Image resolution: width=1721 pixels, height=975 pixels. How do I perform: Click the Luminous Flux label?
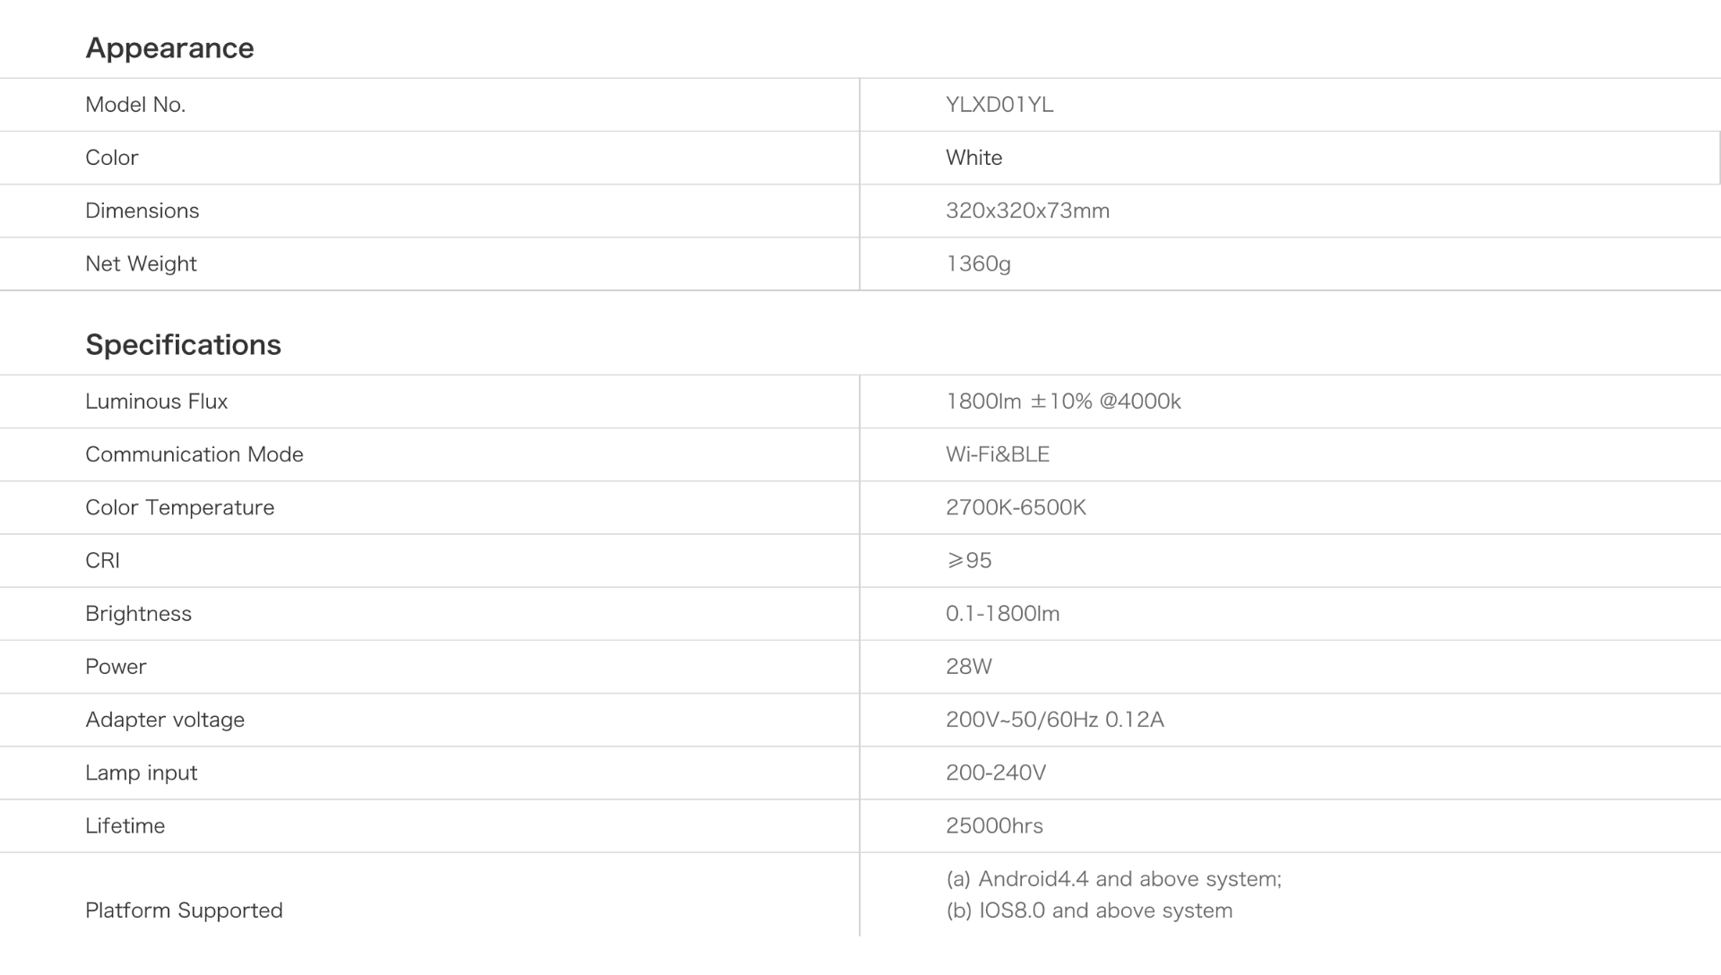pyautogui.click(x=156, y=401)
